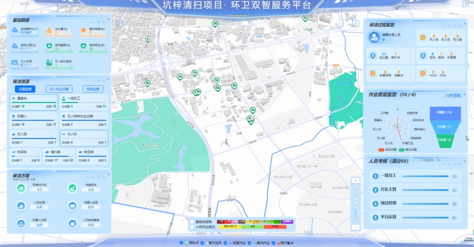Click the 快捷保洁 broom icon
The width and height of the screenshot is (474, 247).
72,188
